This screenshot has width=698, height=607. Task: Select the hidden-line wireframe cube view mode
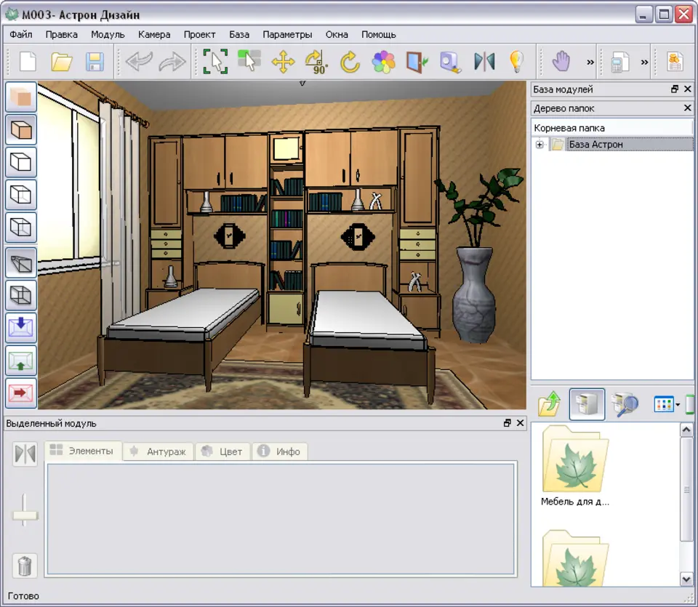[x=21, y=195]
